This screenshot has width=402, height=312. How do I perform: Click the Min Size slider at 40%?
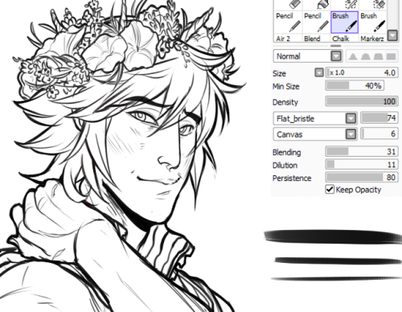click(x=355, y=86)
